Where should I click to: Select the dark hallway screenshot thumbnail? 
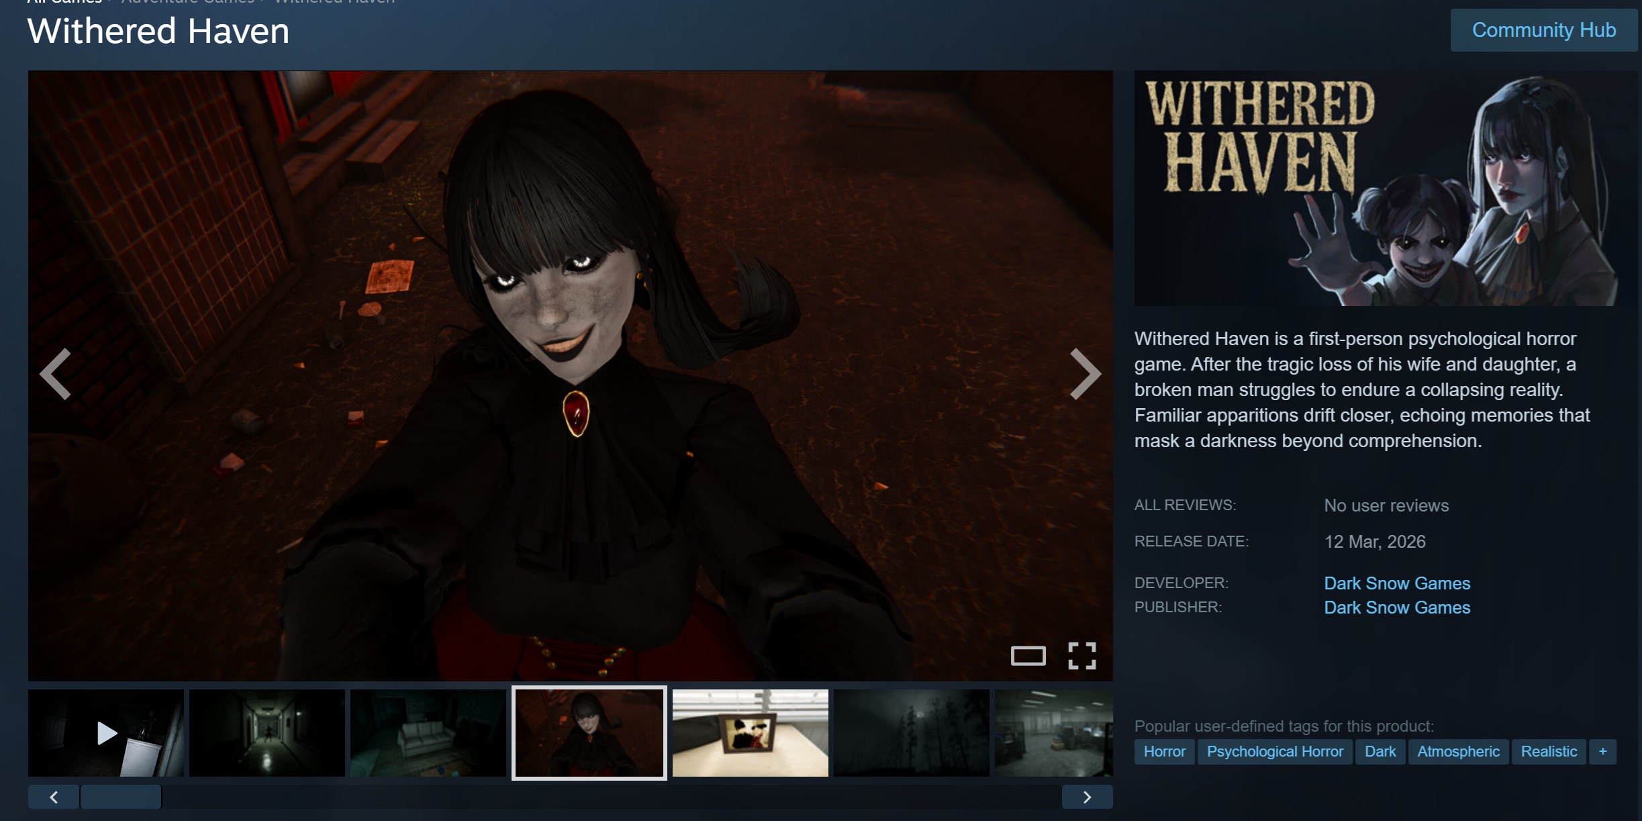(x=267, y=732)
